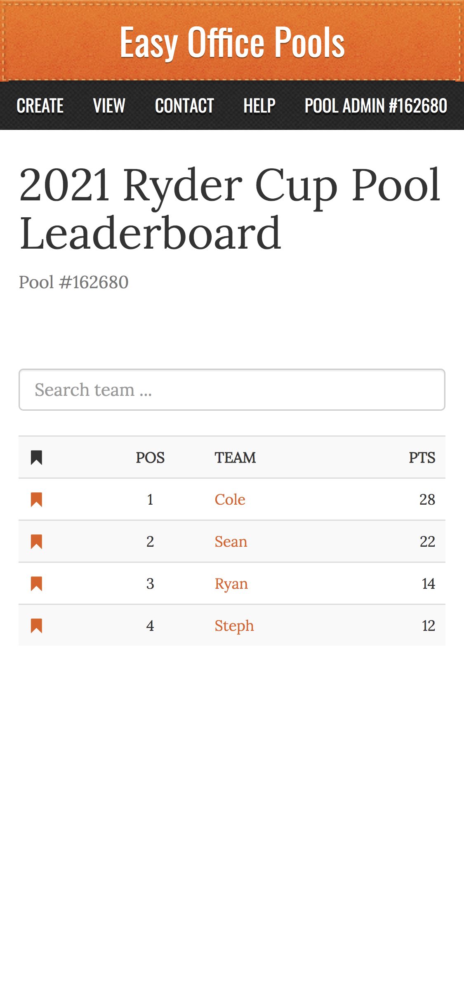View Sean's team picks
464x1004 pixels.
pyautogui.click(x=231, y=541)
